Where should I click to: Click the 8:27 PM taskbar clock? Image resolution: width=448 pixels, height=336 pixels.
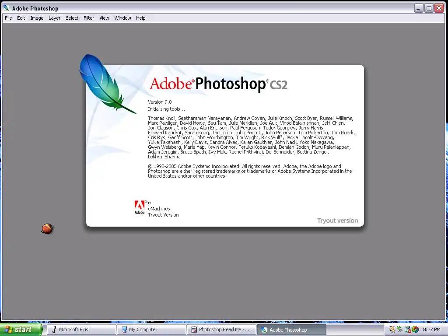(x=432, y=329)
